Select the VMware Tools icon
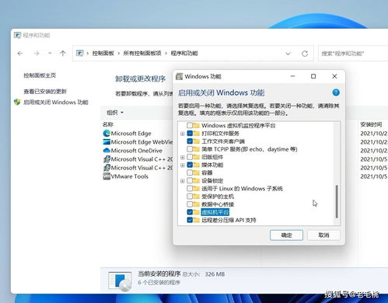 [107, 176]
